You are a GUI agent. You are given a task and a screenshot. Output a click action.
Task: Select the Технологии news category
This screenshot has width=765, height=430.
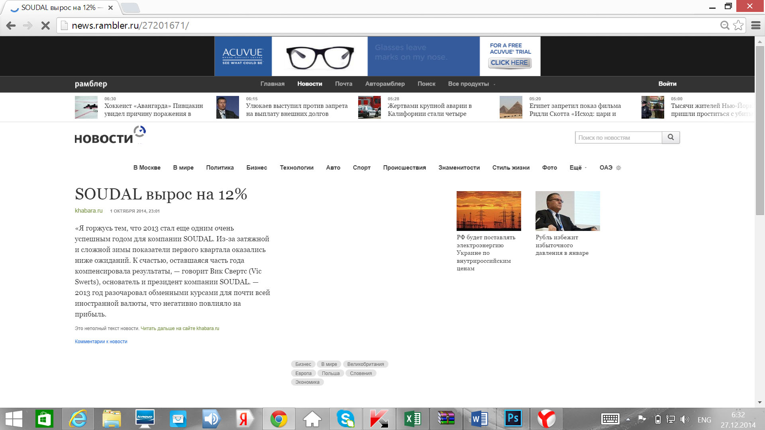click(296, 168)
